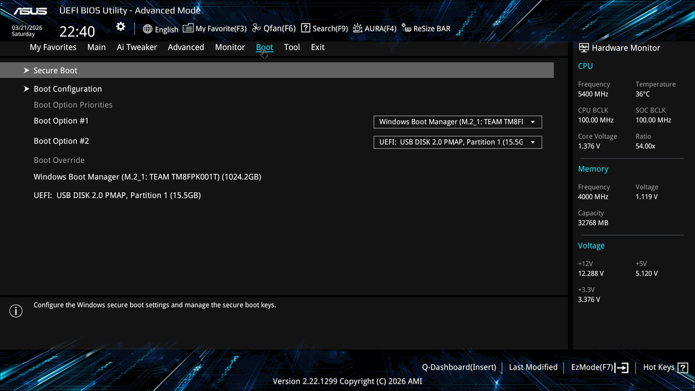The height and width of the screenshot is (391, 695).
Task: Open the Advanced tab
Action: point(186,48)
